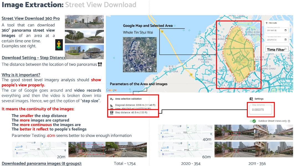Open the 40m step map thumbnail
The width and height of the screenshot is (294, 166).
[185, 132]
